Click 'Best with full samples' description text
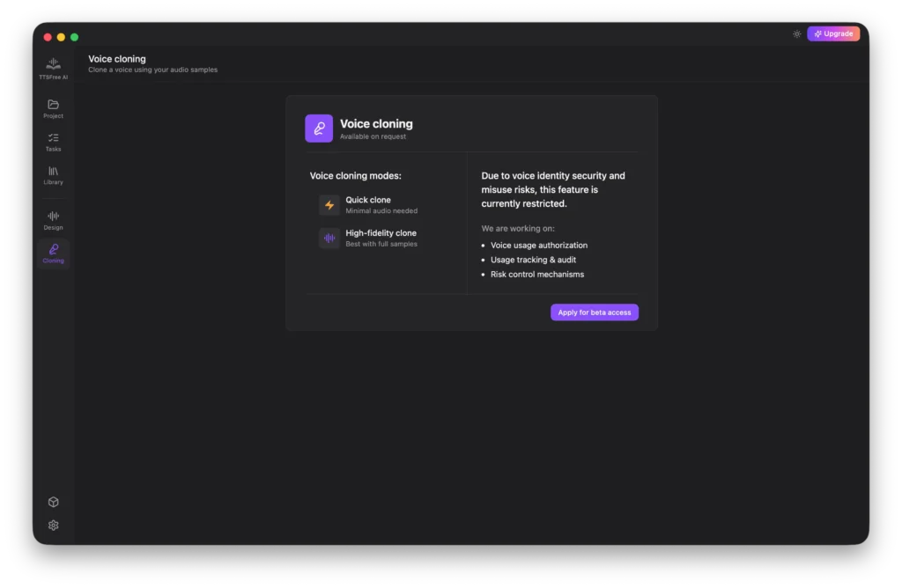The image size is (902, 588). pyautogui.click(x=381, y=244)
